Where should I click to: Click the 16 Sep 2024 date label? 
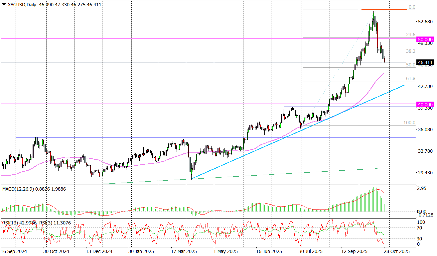[13, 251]
